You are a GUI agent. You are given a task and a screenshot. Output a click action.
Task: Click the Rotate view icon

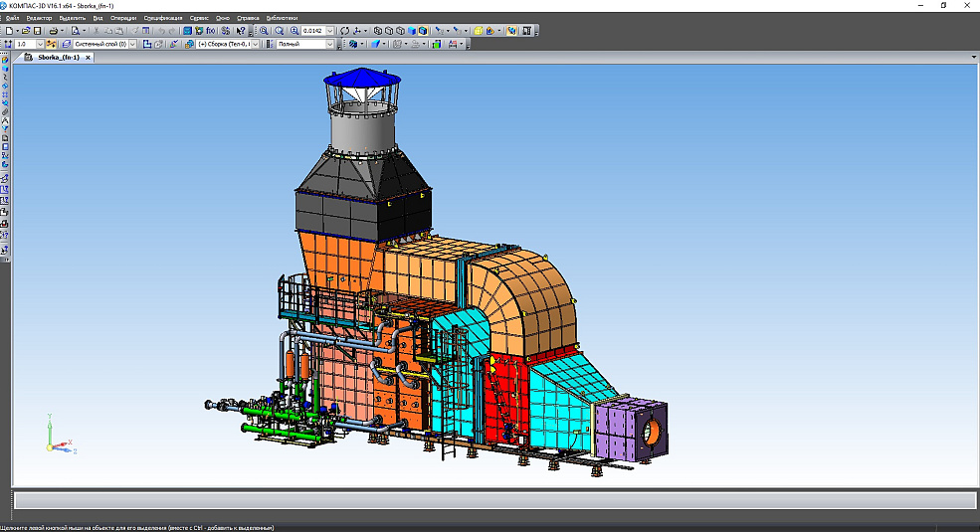344,31
